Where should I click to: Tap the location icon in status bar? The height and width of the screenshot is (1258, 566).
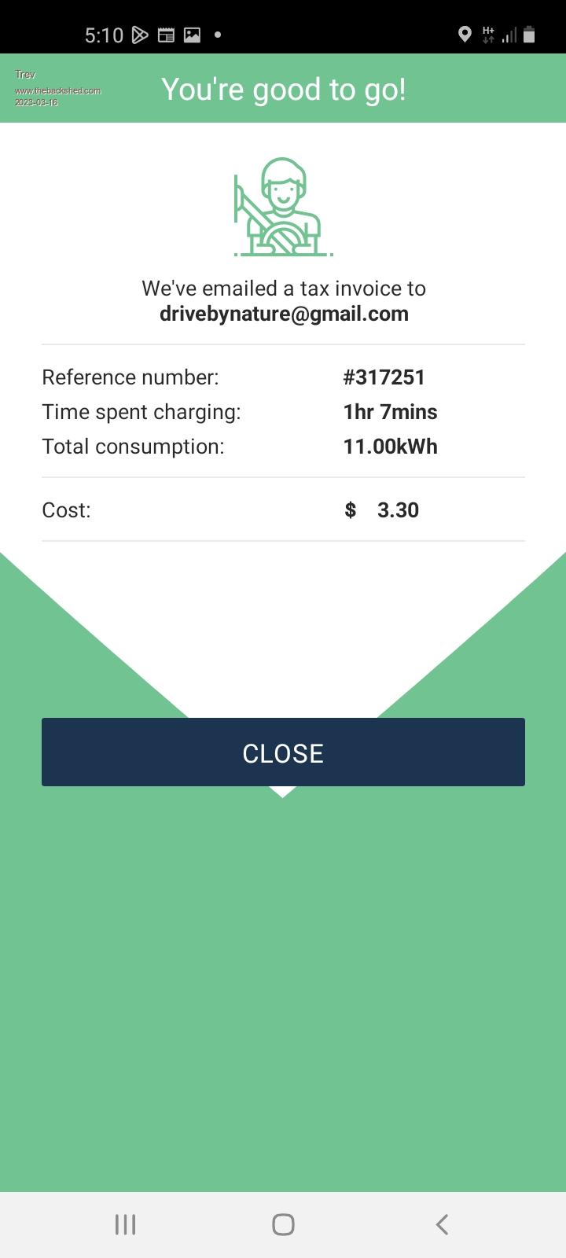[465, 35]
